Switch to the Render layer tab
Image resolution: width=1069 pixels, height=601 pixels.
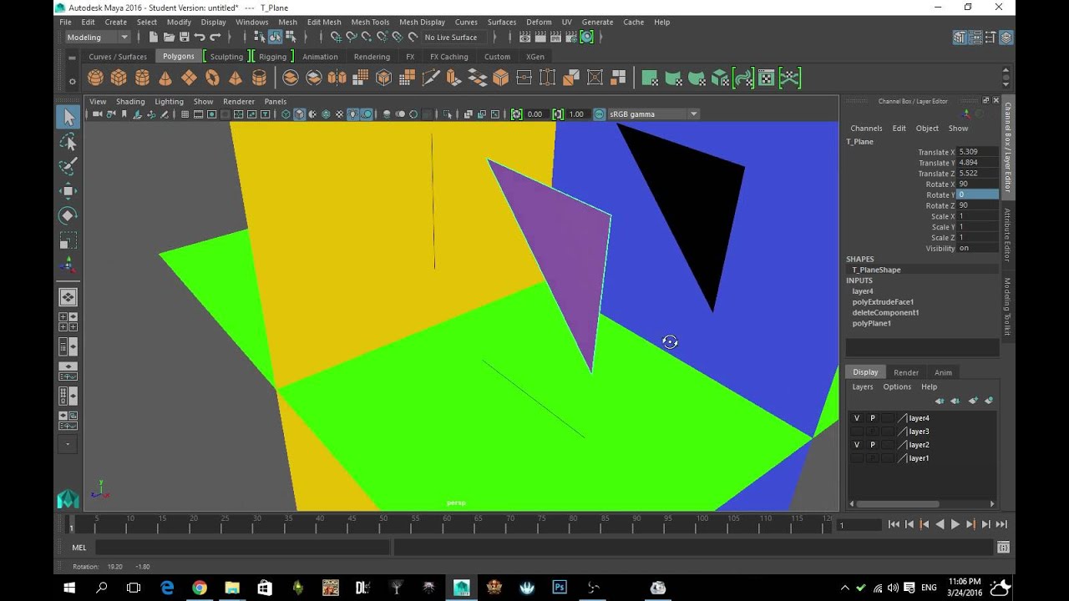point(906,372)
